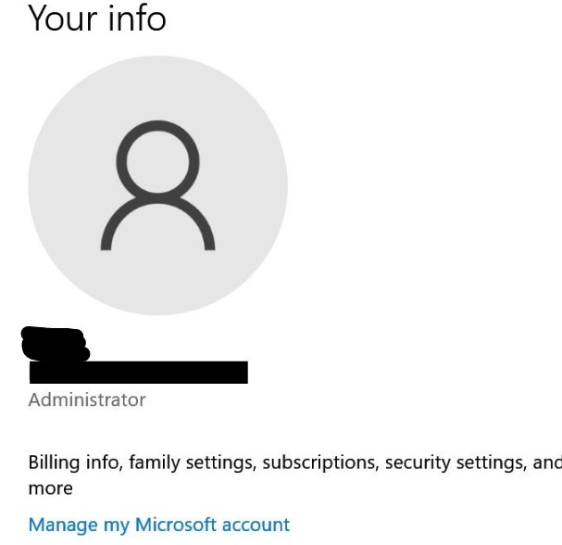Click the Manage my Microsoft account link
This screenshot has width=562, height=545.
[x=158, y=526]
